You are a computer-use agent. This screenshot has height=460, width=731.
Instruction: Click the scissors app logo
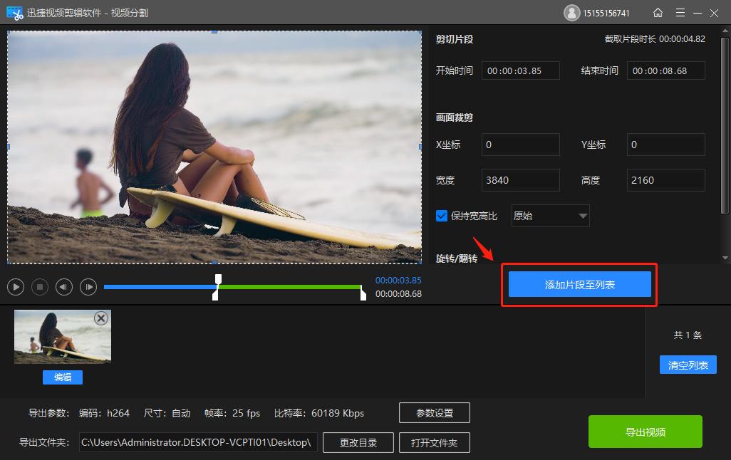14,12
